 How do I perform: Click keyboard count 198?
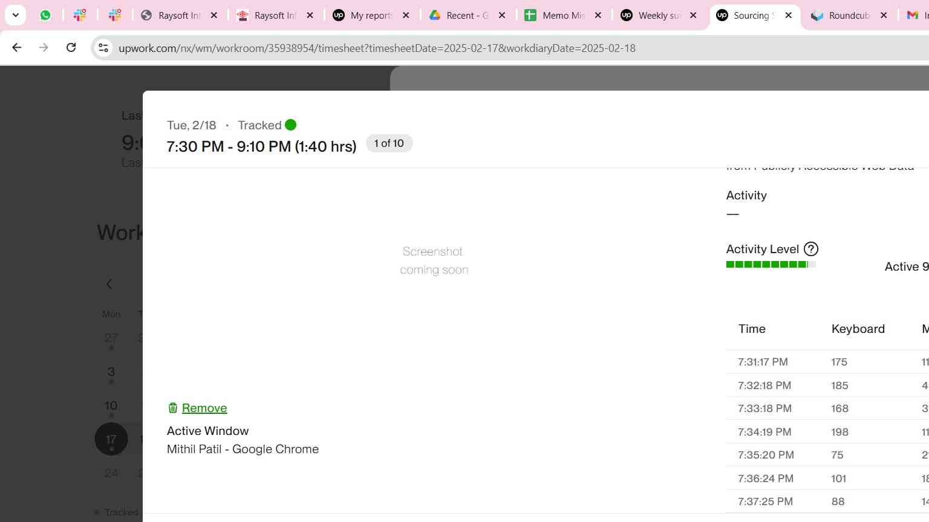click(839, 432)
